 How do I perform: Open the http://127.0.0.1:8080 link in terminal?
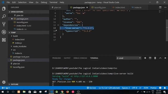click(86, 76)
